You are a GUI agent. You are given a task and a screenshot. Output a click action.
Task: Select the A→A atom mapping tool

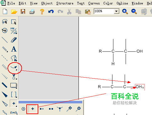[x=14, y=113]
